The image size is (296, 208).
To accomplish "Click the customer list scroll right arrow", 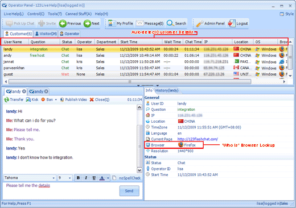I will (x=284, y=82).
